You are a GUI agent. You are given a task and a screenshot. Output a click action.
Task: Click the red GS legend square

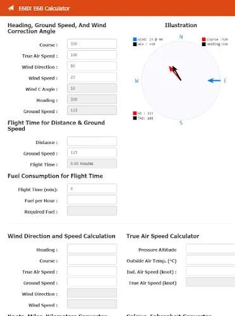coord(135,113)
